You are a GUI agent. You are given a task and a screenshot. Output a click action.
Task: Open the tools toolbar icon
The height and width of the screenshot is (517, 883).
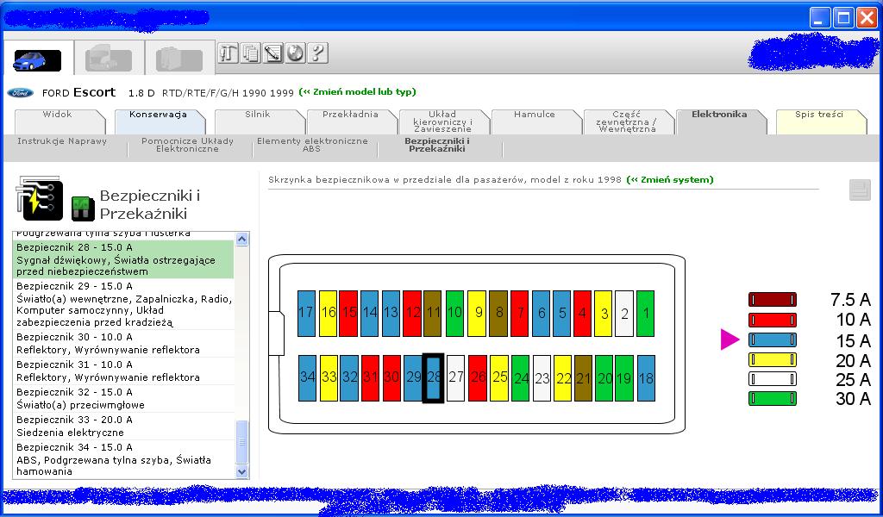pos(228,53)
